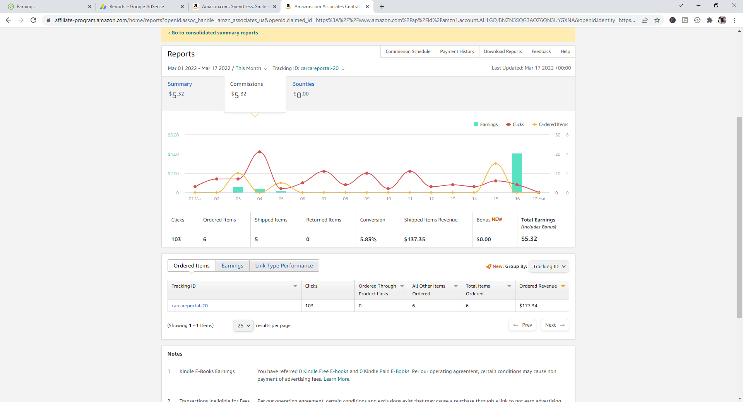The width and height of the screenshot is (743, 402).
Task: Sort by Ordered Revenue column
Action: (x=563, y=286)
